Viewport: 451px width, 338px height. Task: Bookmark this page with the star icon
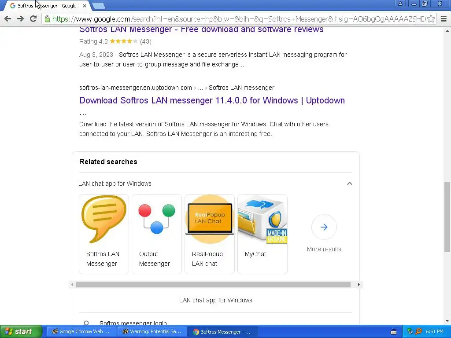[x=431, y=19]
